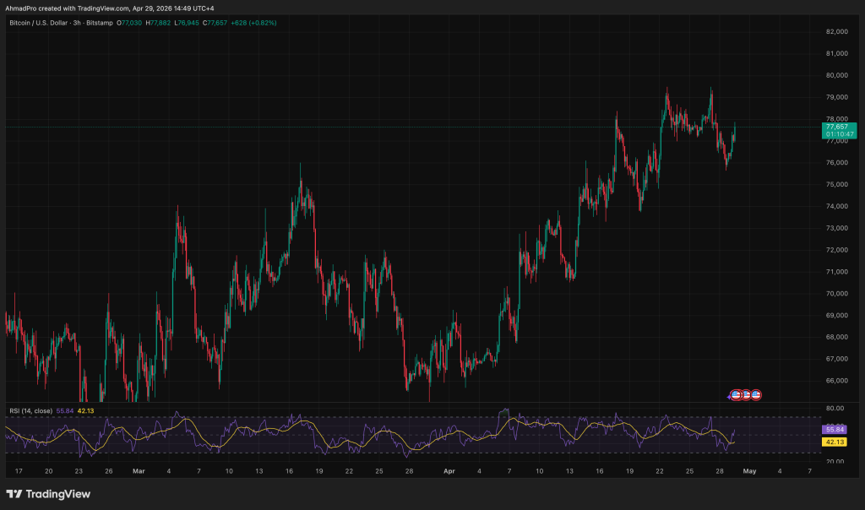This screenshot has height=510, width=865.
Task: Click the May label on time axis
Action: tap(748, 471)
